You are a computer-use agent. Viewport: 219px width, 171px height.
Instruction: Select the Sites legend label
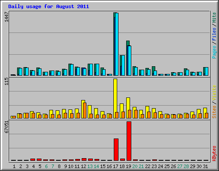click(214, 112)
